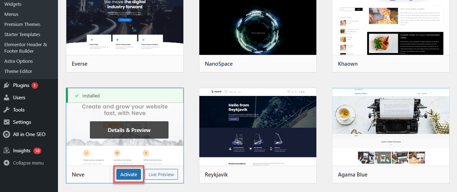Select the NanoSpace theme screenshot
This screenshot has width=457, height=192.
(258, 27)
